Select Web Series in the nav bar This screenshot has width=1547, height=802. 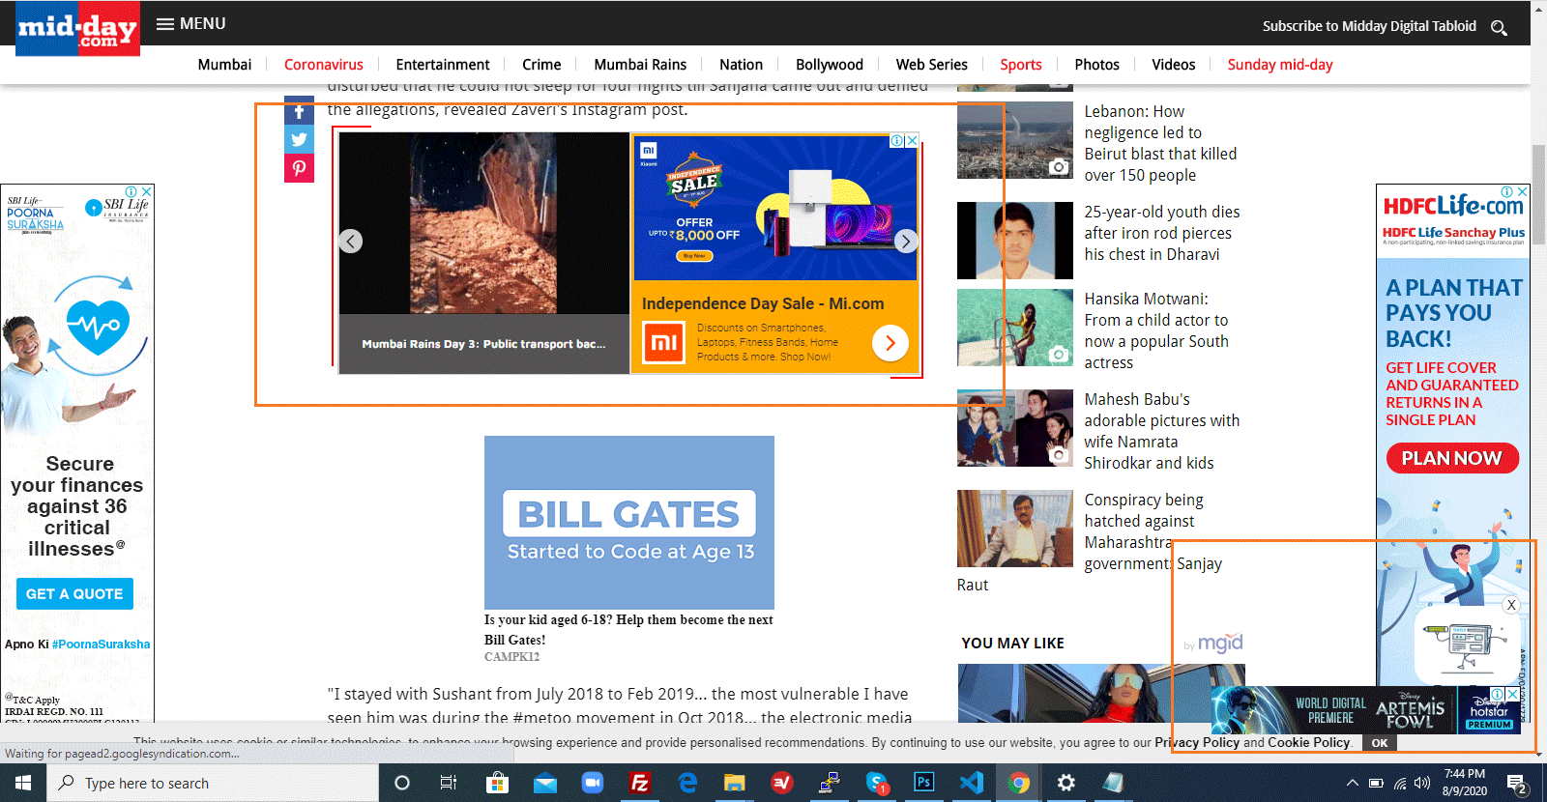tap(931, 65)
